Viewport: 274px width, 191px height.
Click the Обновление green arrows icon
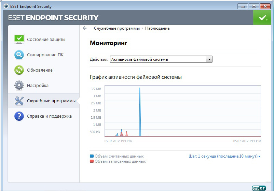(19, 70)
